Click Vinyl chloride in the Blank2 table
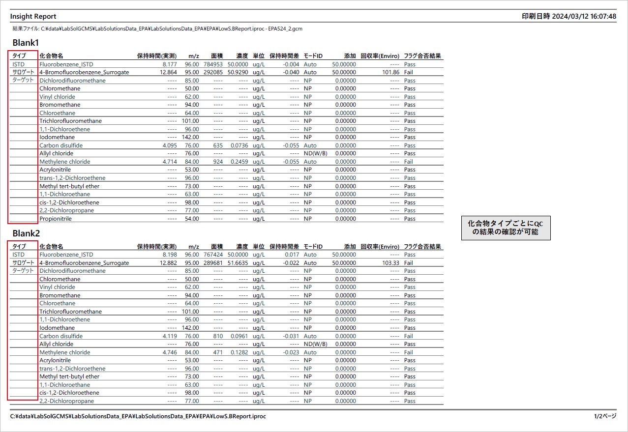The image size is (628, 432). (57, 287)
